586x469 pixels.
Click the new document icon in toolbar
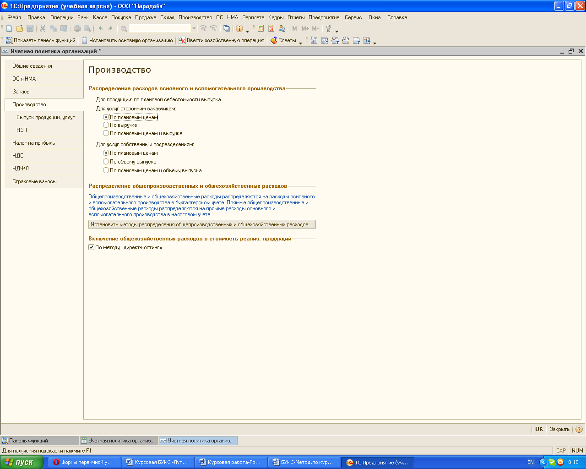click(x=9, y=28)
